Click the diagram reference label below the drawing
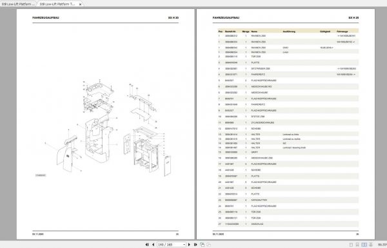 [41, 175]
